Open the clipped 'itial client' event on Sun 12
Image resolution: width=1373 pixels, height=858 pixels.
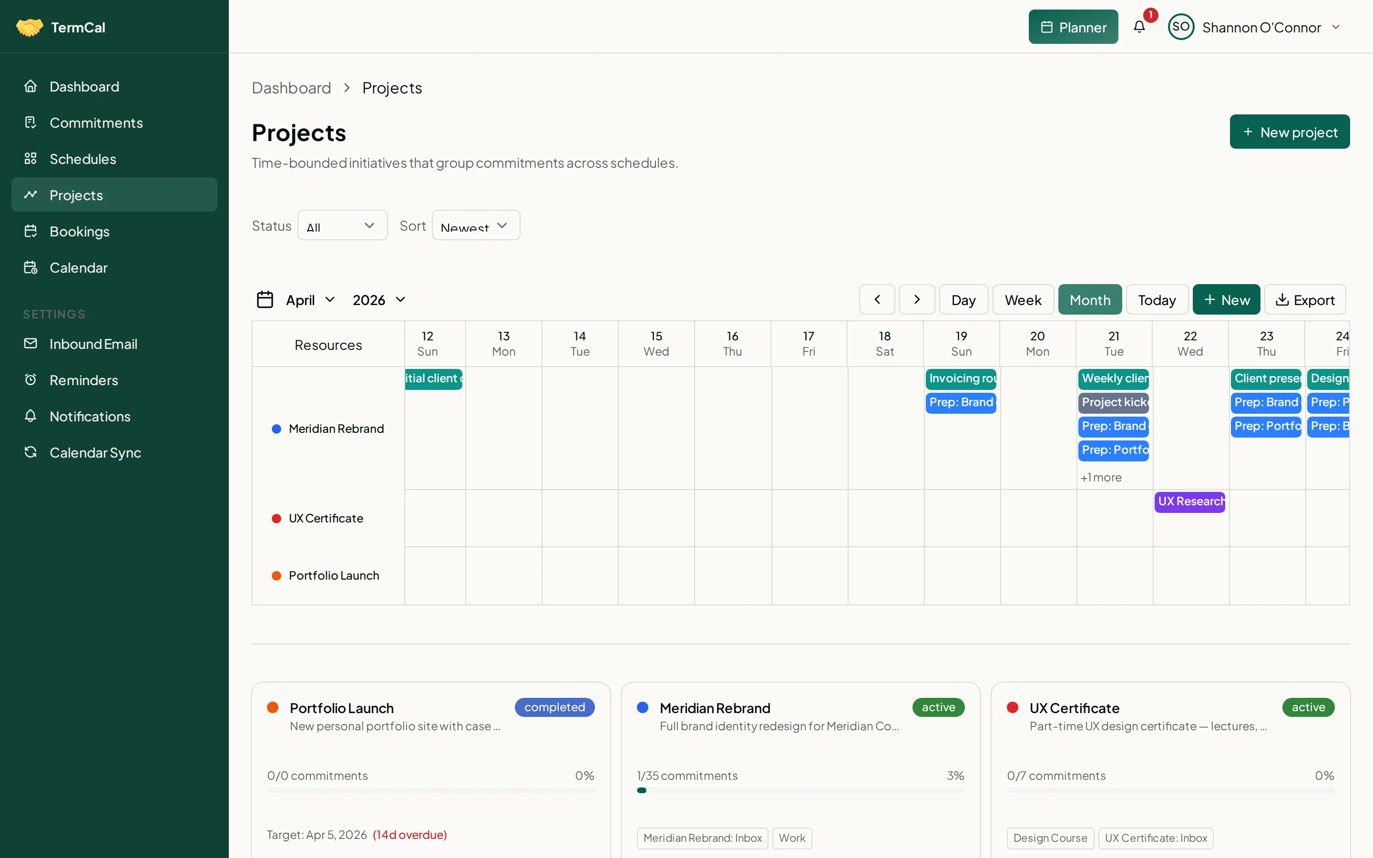click(433, 378)
